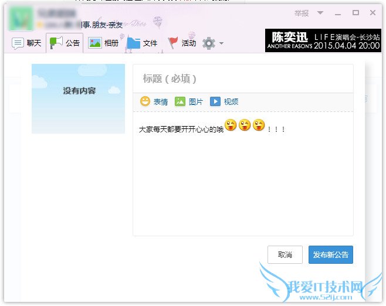Focus the 标题（必填）title field

tap(243, 79)
